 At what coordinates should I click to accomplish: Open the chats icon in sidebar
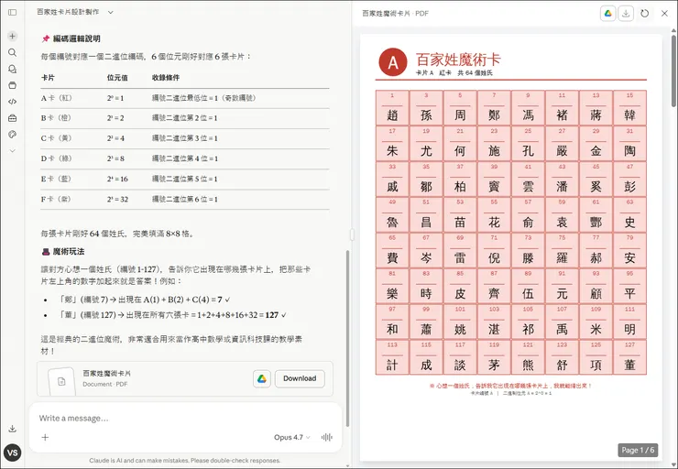click(13, 69)
